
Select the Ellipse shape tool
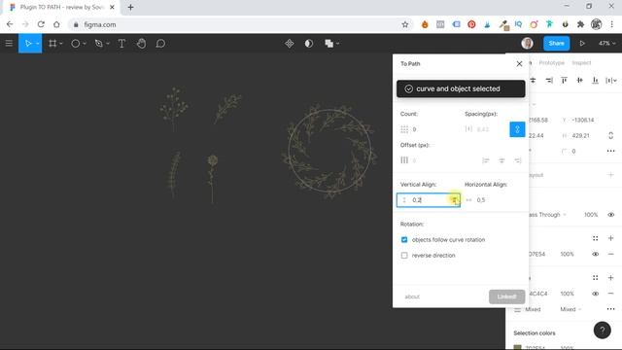[x=76, y=43]
